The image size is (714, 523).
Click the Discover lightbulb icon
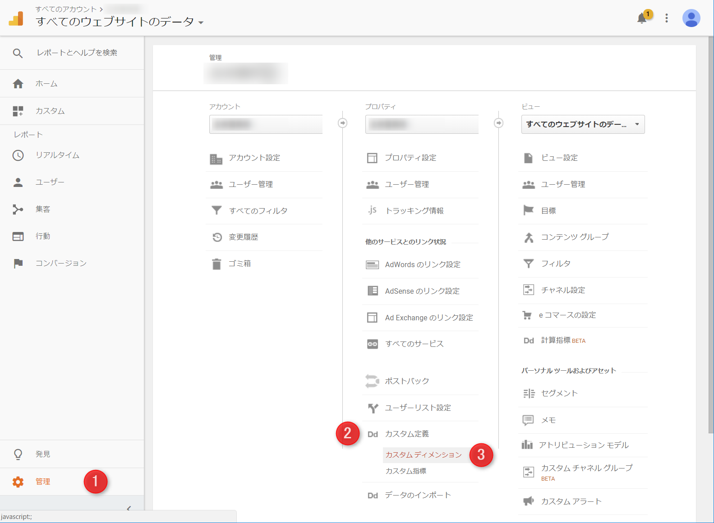point(18,454)
